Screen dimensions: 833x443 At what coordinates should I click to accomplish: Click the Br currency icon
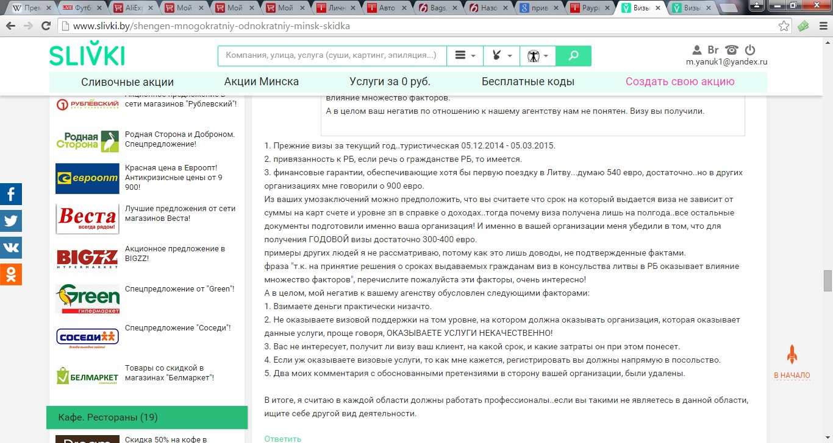click(713, 50)
